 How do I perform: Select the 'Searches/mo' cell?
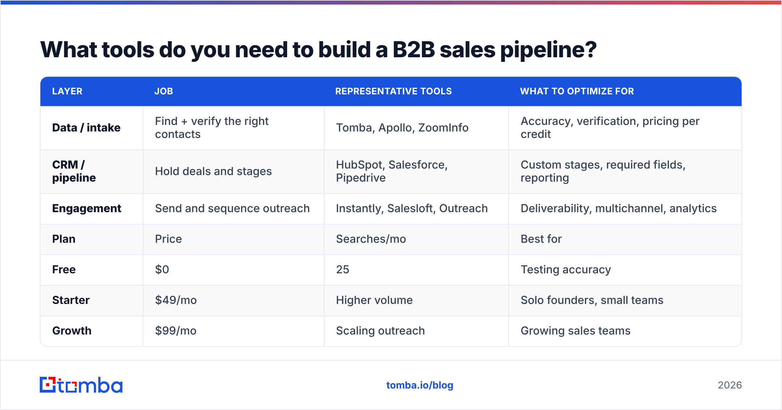coord(416,239)
